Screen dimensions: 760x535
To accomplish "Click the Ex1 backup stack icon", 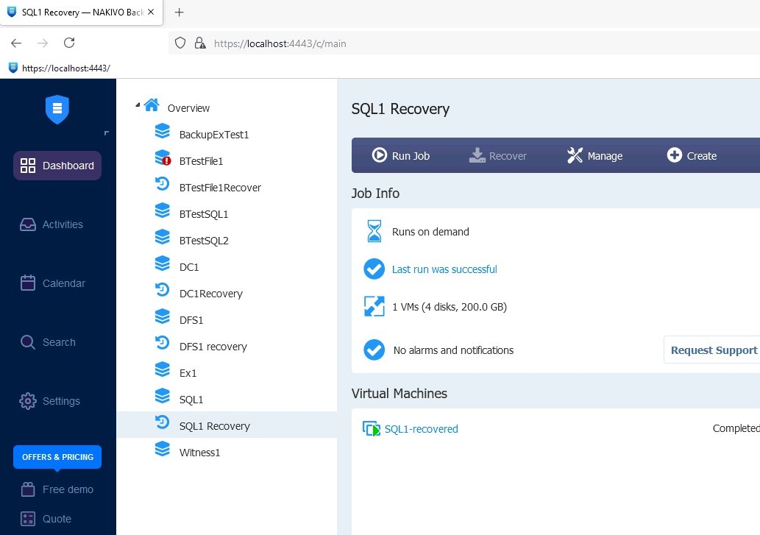I will click(163, 369).
